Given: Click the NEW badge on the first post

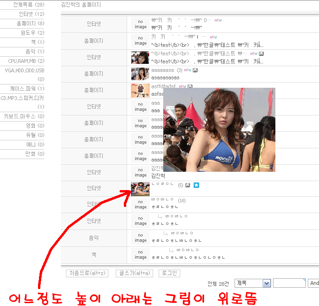Looking at the screenshot, I should pyautogui.click(x=219, y=20).
